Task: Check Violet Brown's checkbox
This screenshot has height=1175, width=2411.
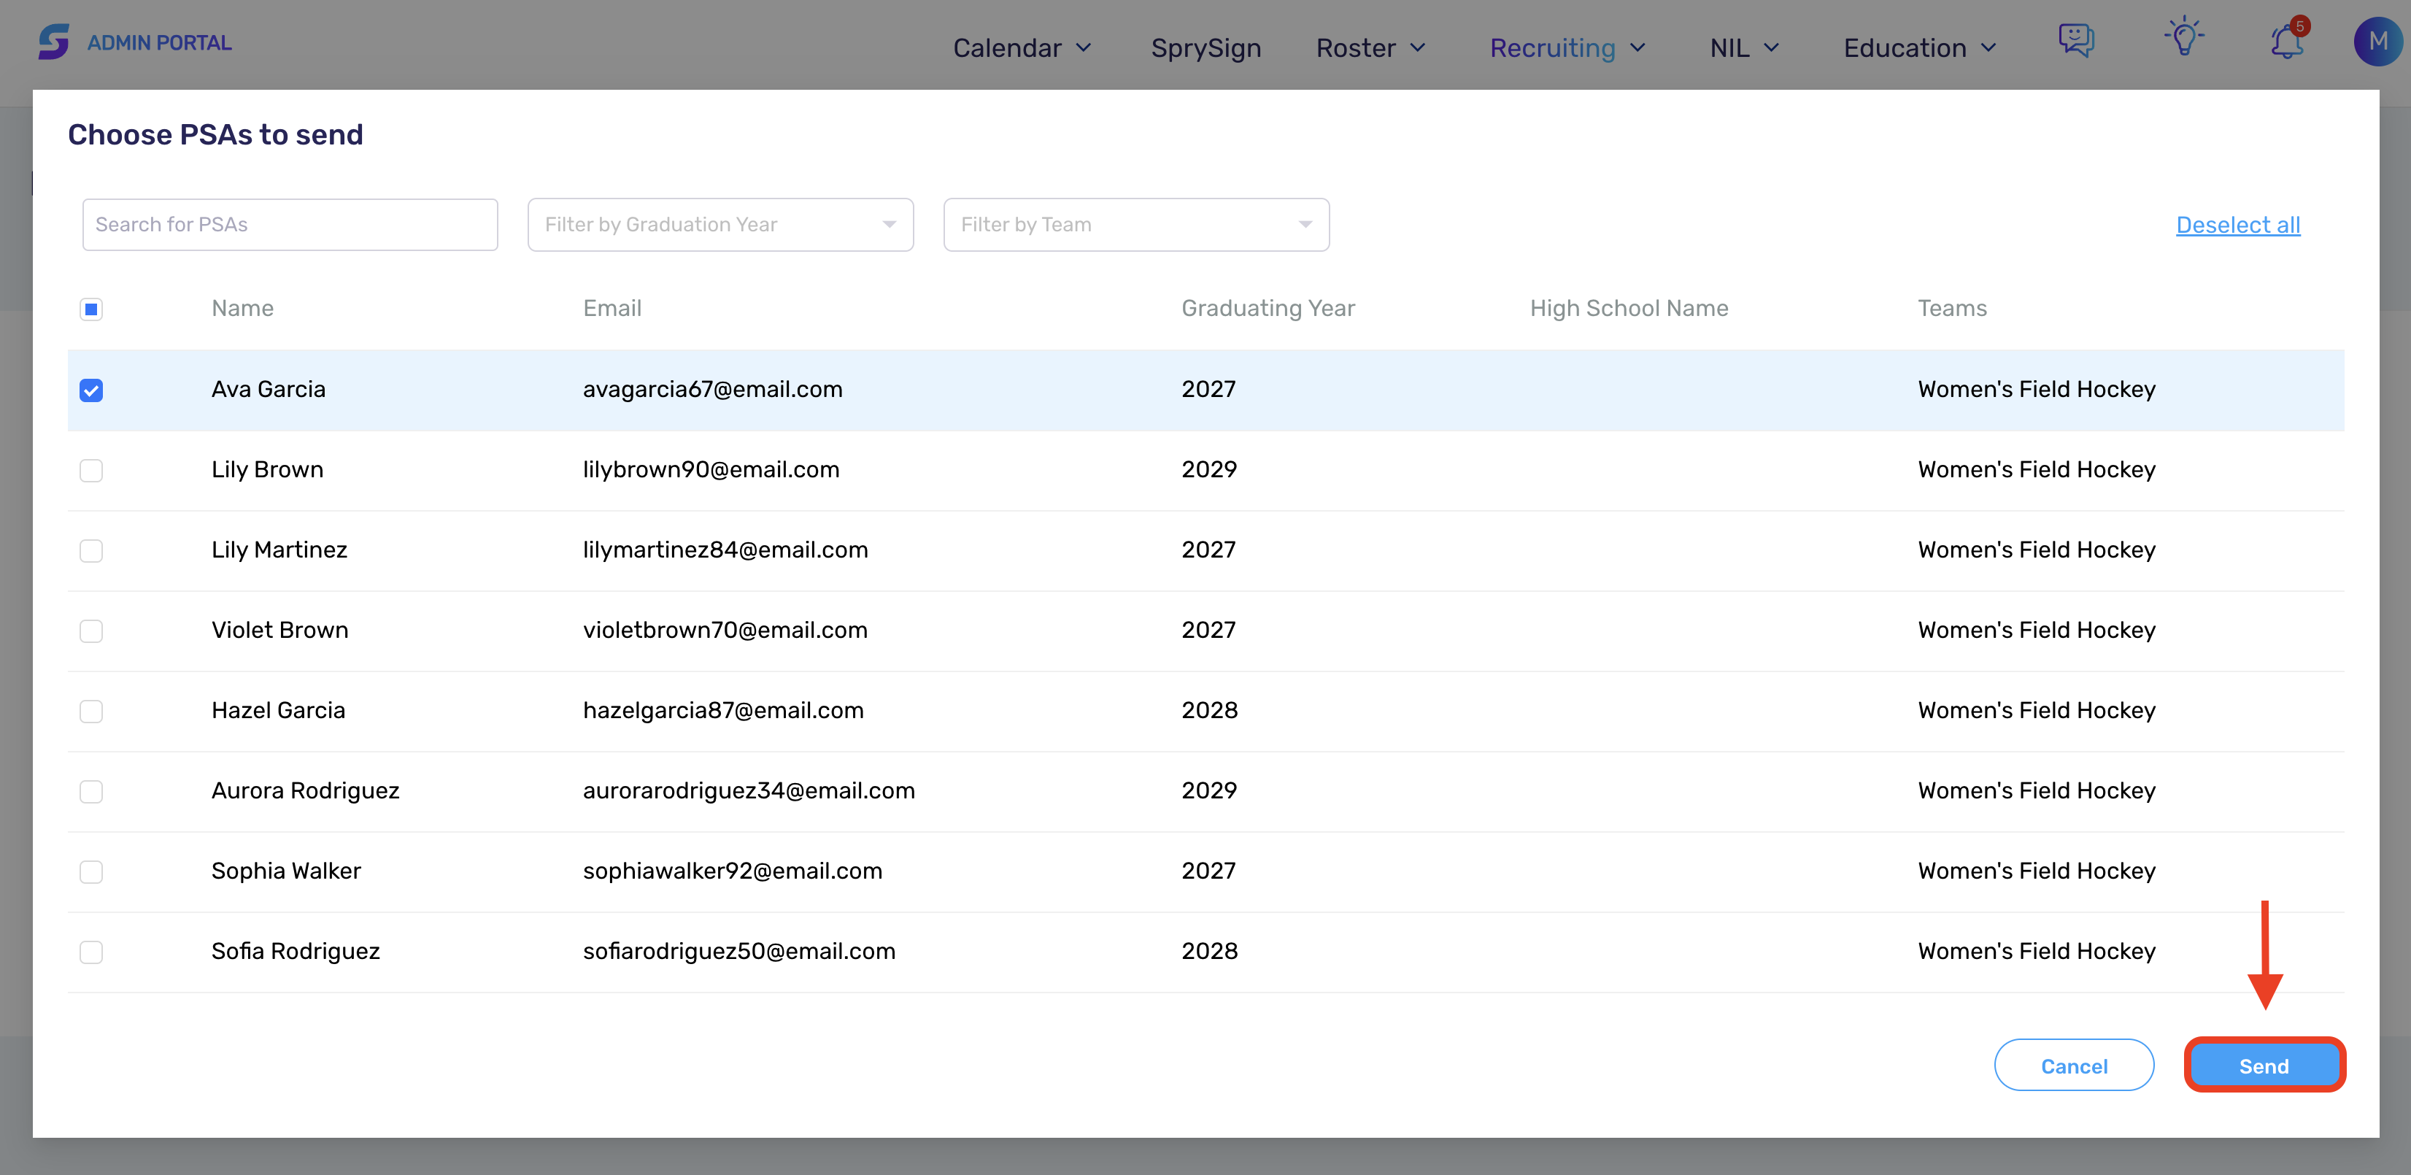Action: tap(90, 632)
